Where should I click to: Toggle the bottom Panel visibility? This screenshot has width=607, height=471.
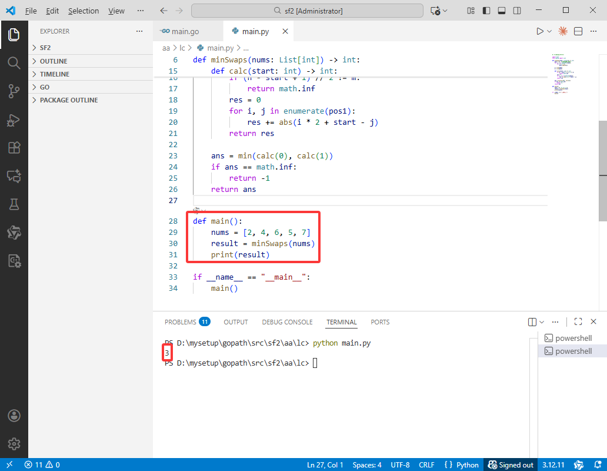[x=502, y=11]
